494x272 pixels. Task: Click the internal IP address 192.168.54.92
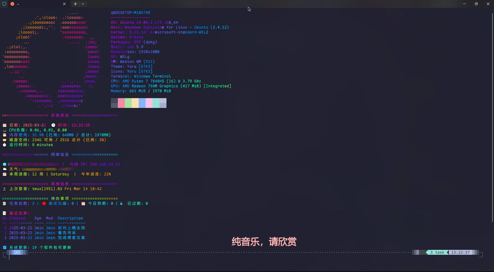point(105,164)
